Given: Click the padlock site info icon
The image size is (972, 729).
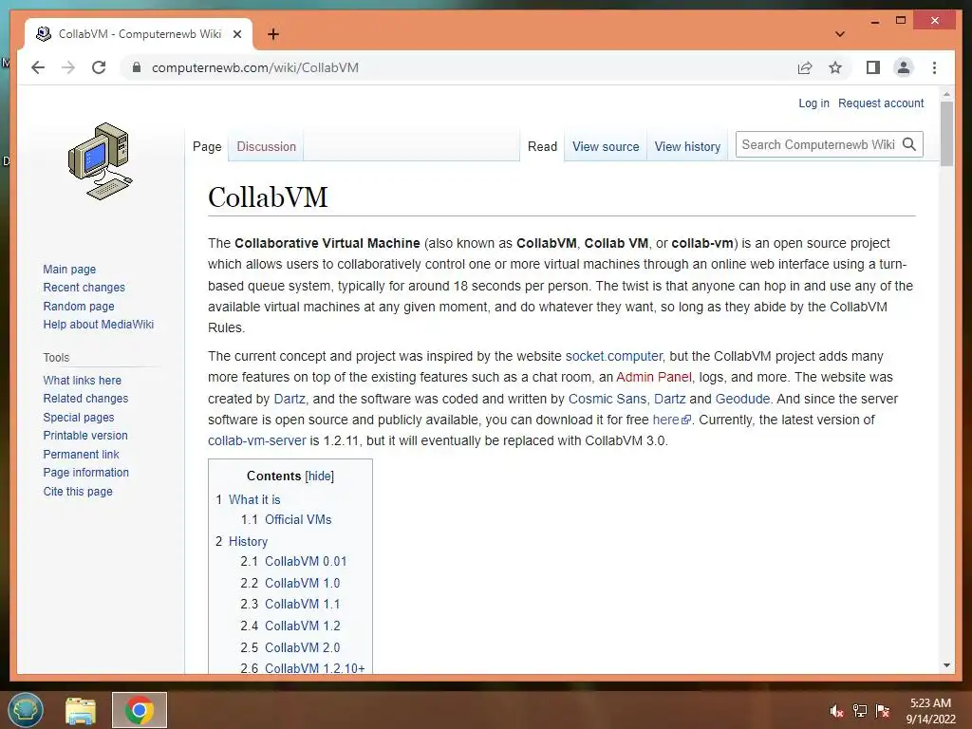Looking at the screenshot, I should coord(137,67).
